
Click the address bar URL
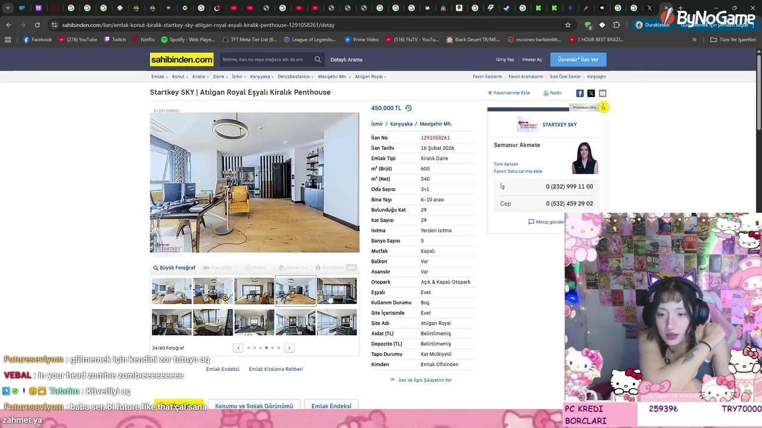(198, 25)
